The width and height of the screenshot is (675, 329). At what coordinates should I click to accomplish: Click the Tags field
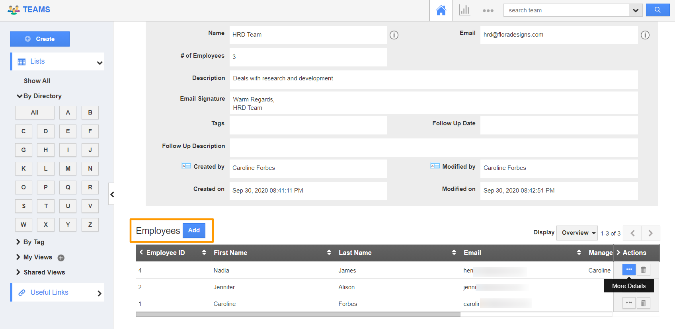[x=308, y=125]
